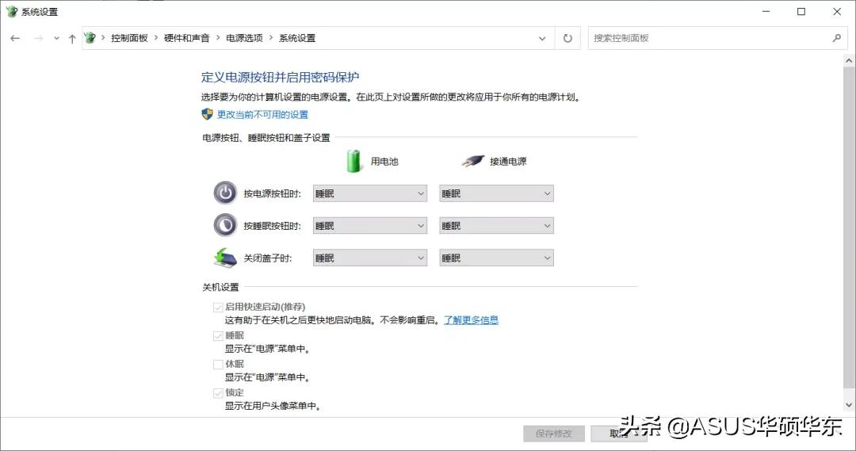Image resolution: width=856 pixels, height=451 pixels.
Task: Click the forward navigation arrow
Action: click(x=38, y=38)
